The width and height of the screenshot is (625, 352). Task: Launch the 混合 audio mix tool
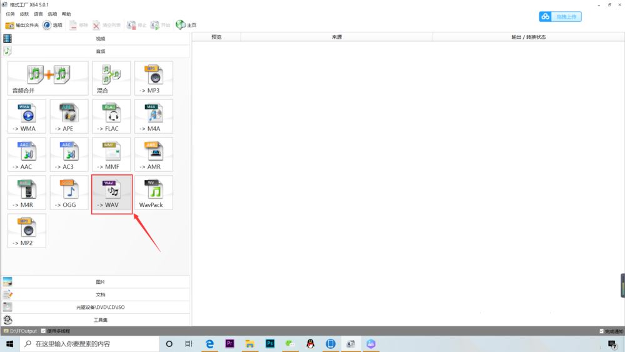pos(111,78)
